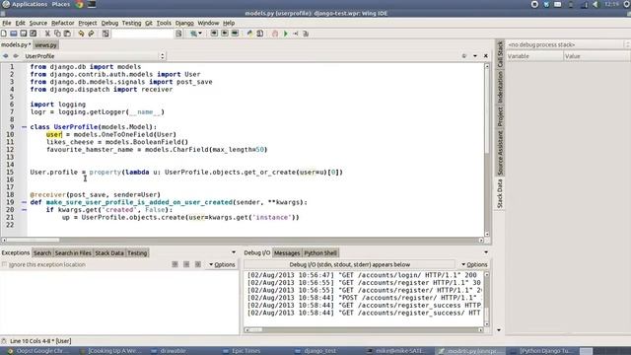Click the Step Into debug icon
Viewport: 631px width, 355px height.
click(x=296, y=34)
